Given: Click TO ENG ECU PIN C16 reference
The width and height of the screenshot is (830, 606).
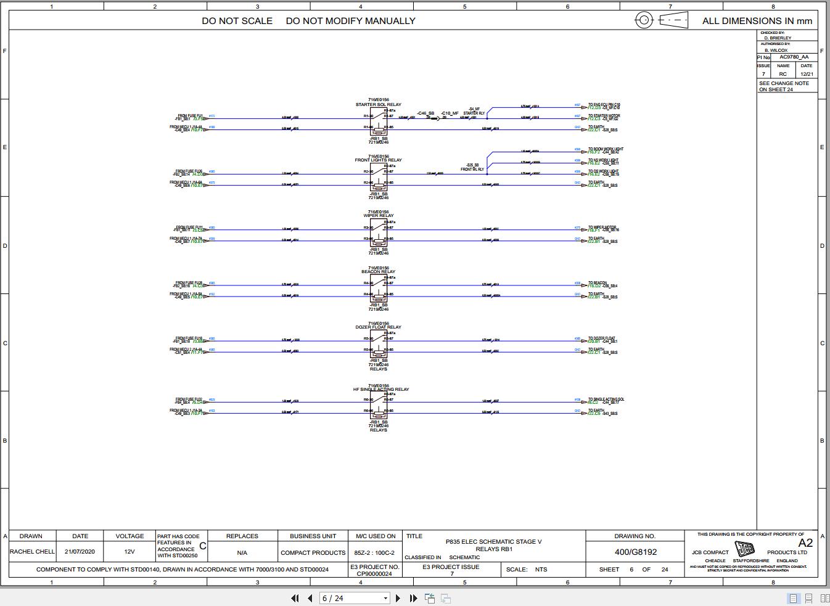Looking at the screenshot, I should tap(604, 105).
